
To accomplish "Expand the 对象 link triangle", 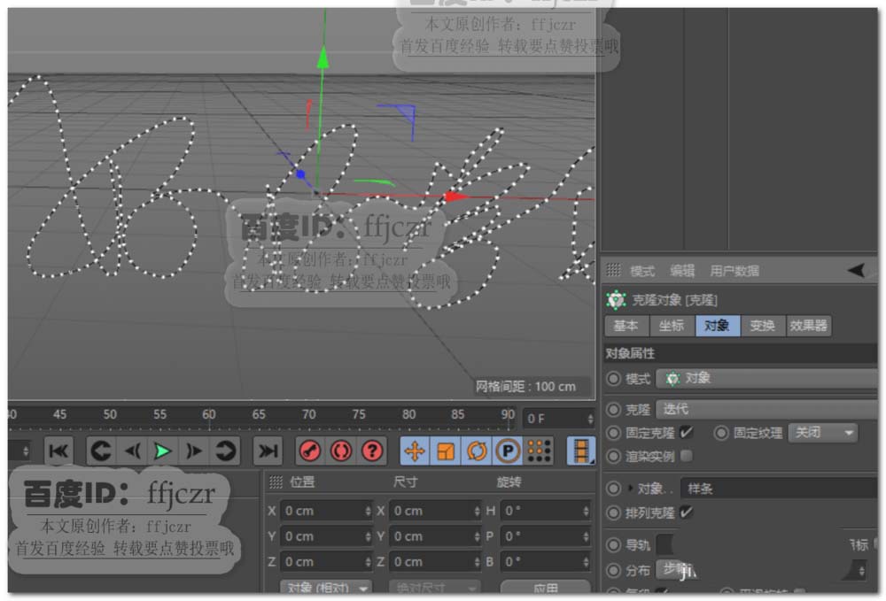I will [630, 488].
